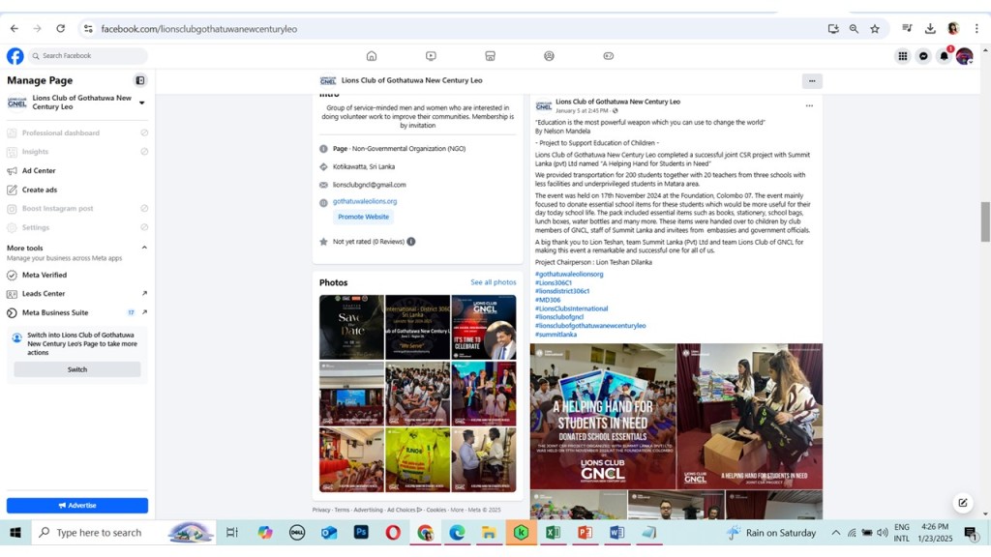This screenshot has height=557, width=991.
Task: Click the #Lions306C1 hashtag
Action: pyautogui.click(x=553, y=283)
